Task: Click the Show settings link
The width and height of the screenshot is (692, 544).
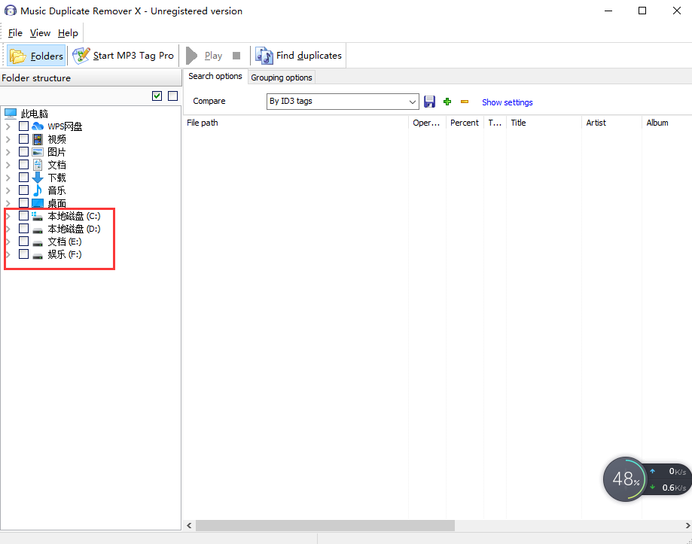Action: tap(507, 102)
